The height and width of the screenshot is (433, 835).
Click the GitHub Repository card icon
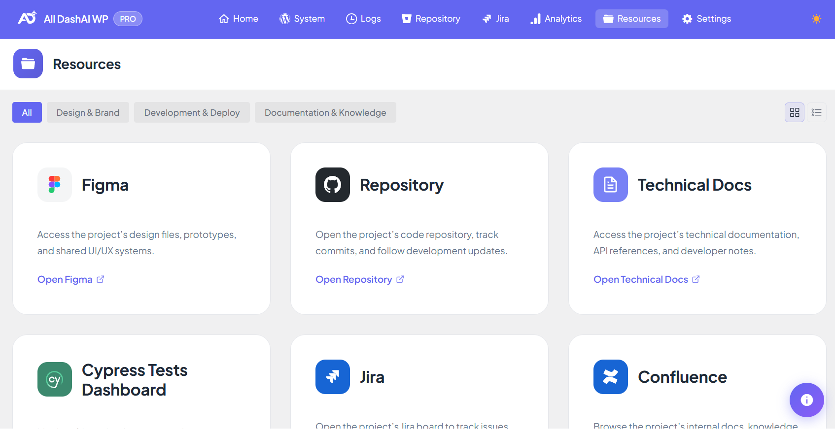point(333,185)
